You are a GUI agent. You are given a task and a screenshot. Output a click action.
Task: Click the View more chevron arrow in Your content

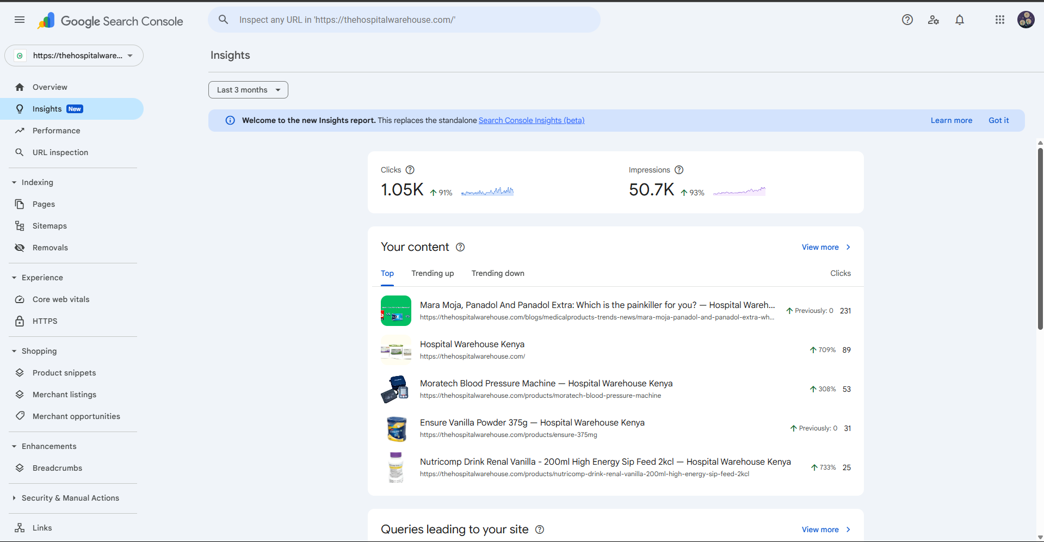click(x=848, y=247)
